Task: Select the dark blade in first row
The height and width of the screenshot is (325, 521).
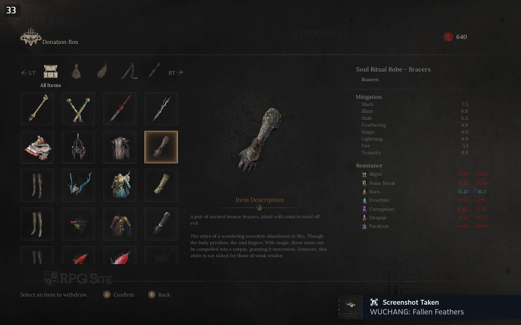Action: pyautogui.click(x=161, y=108)
